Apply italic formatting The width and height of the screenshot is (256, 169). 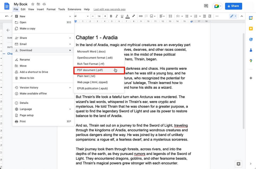click(116, 16)
